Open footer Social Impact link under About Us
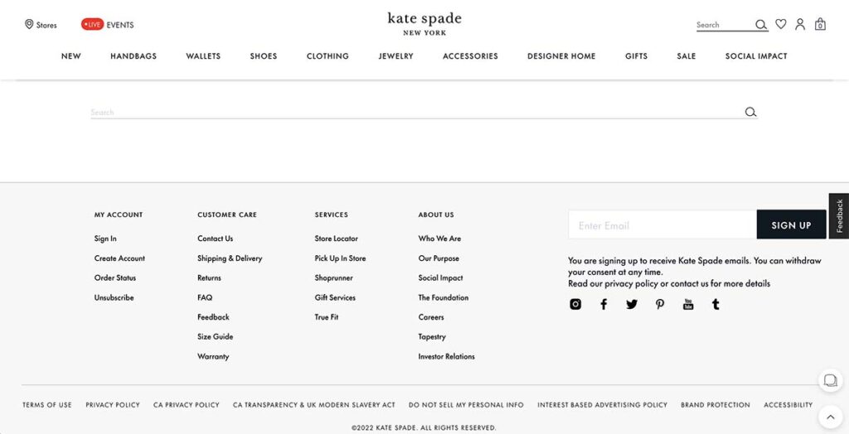 [440, 277]
